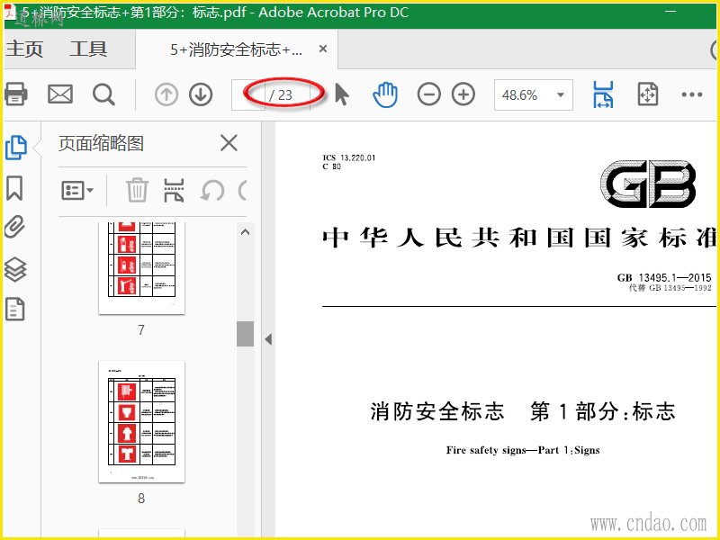Image resolution: width=720 pixels, height=540 pixels.
Task: Click the fit width scrolling icon
Action: point(603,94)
